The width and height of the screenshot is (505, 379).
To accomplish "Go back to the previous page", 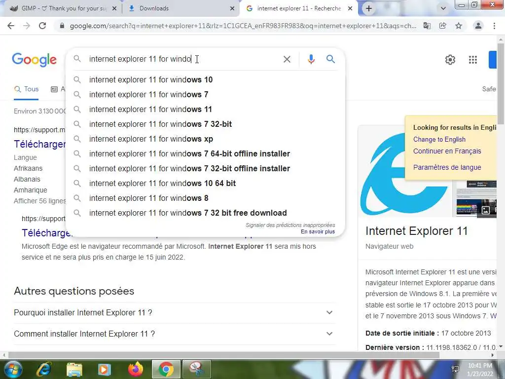I will 11,26.
